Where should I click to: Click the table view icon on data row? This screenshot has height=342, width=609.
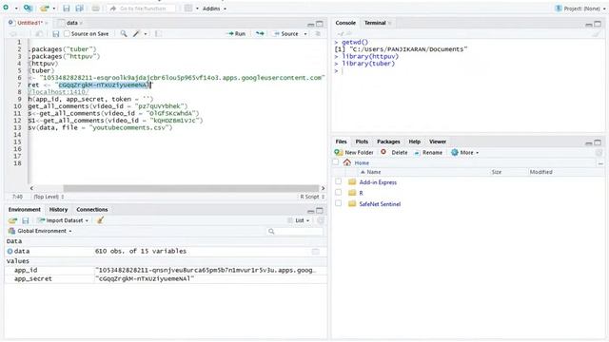tap(316, 252)
